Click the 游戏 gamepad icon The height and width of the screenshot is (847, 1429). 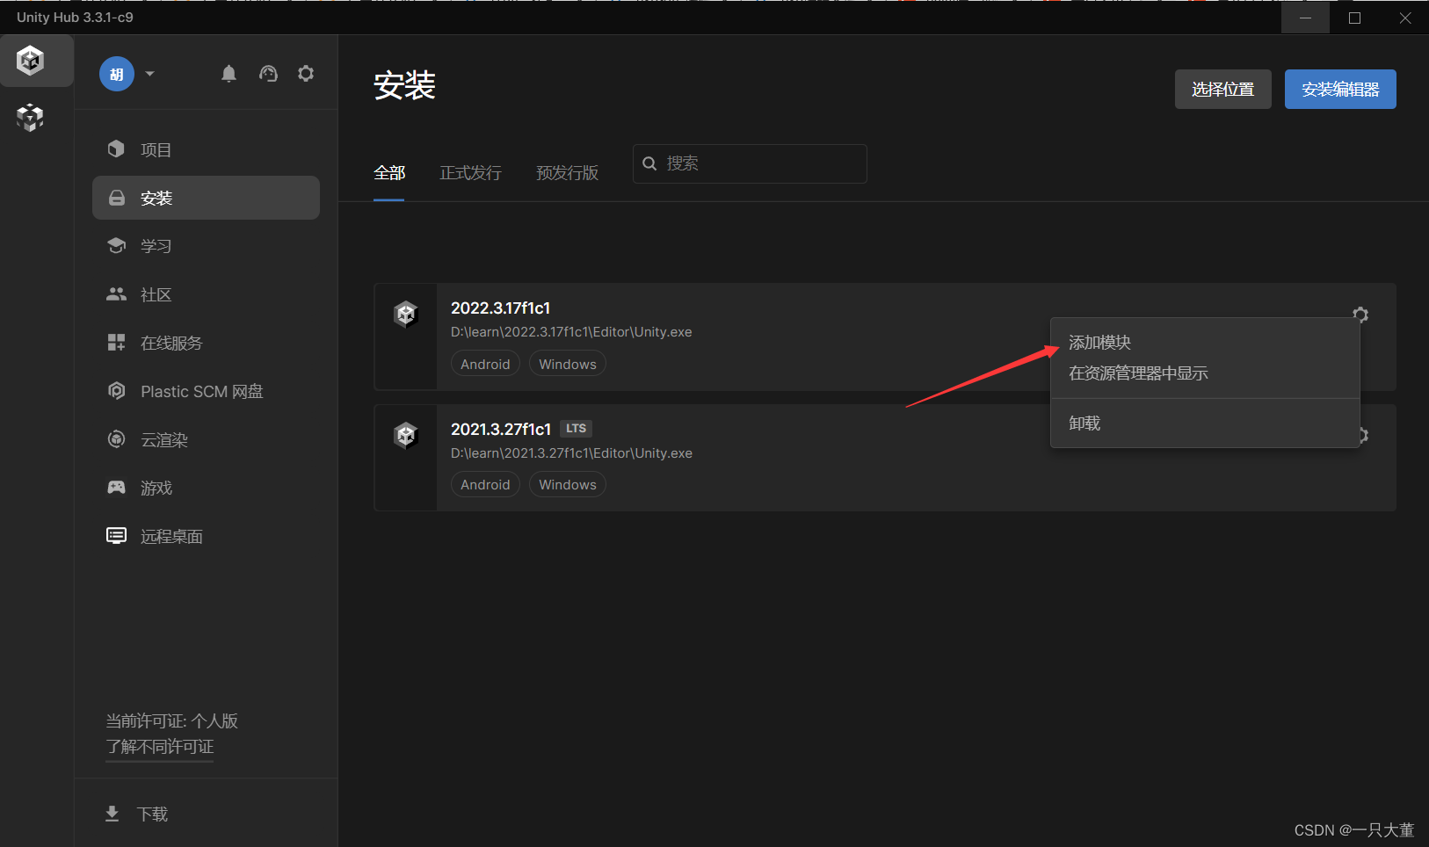point(116,488)
